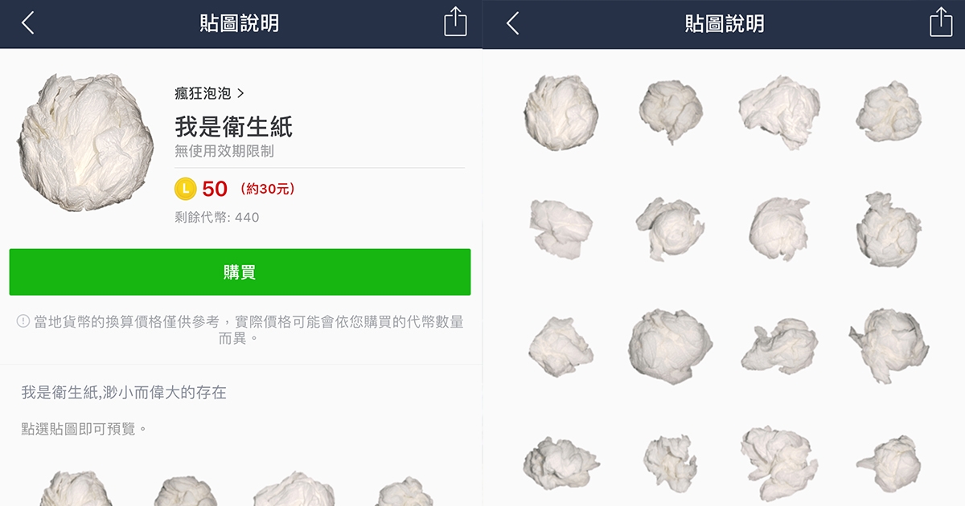This screenshot has height=506, width=965.
Task: Select second-row third sticker in right grid
Action: click(x=779, y=228)
